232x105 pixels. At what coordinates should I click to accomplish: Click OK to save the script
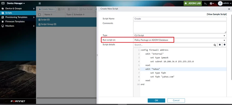click(156, 100)
